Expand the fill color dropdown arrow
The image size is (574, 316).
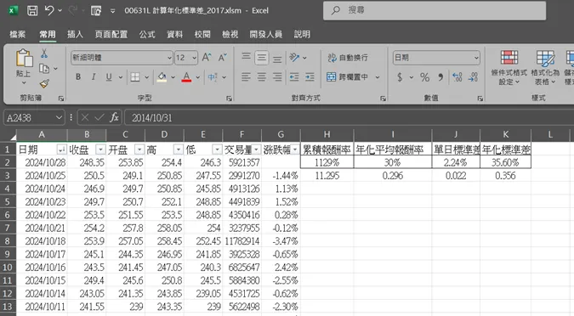[173, 77]
